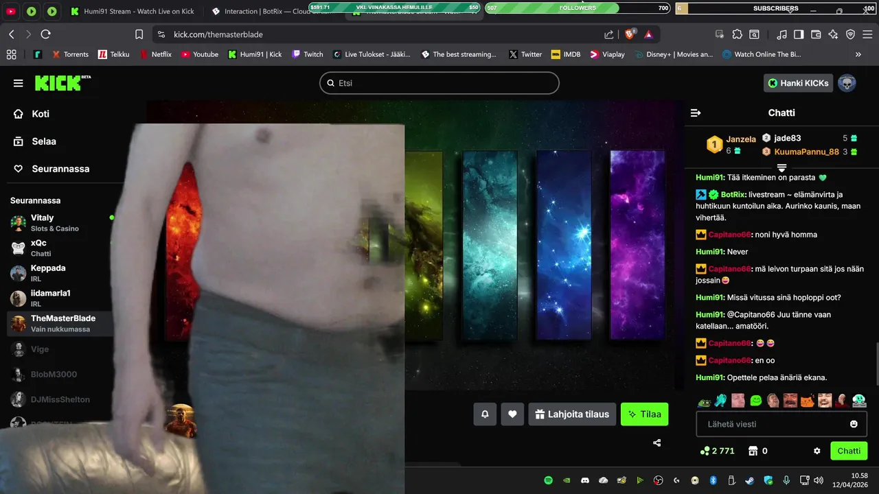Open the channel points balance 2 771
Screen dimensions: 879x494
click(x=717, y=451)
